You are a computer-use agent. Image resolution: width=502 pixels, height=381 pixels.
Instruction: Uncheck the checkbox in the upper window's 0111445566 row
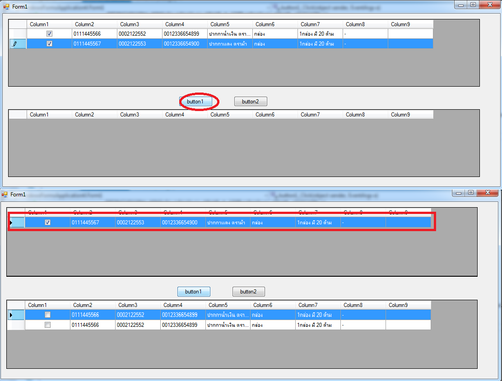49,33
